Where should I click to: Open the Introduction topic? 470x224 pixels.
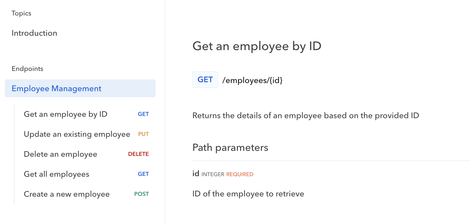click(34, 33)
